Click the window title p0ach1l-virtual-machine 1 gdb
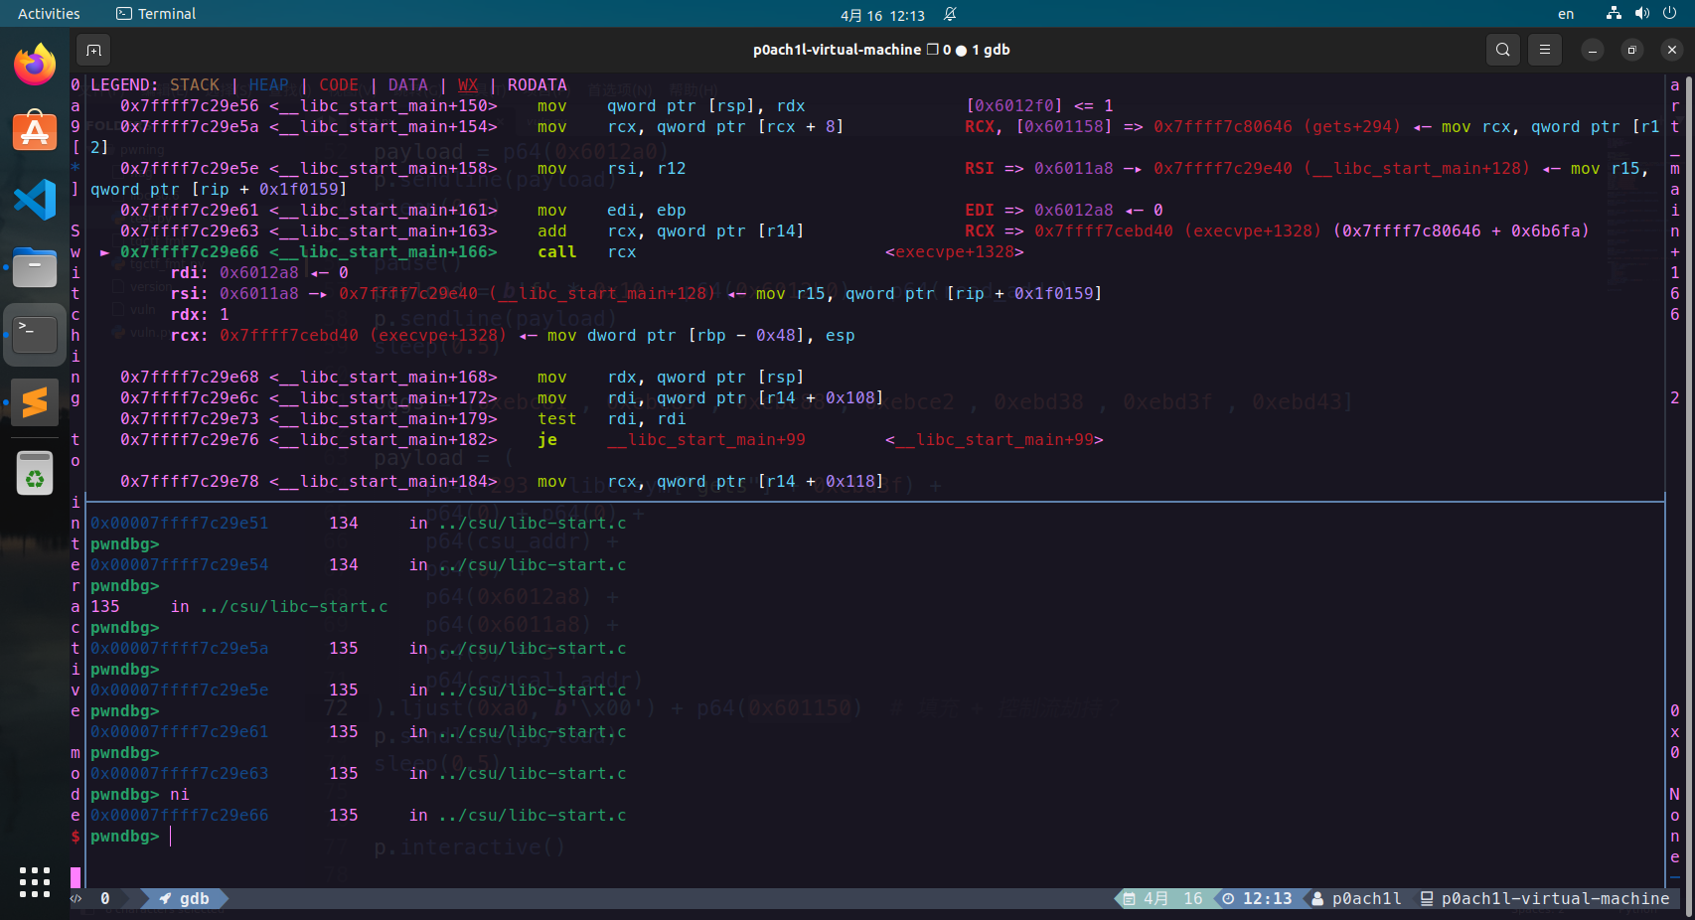This screenshot has height=920, width=1695. tap(881, 50)
